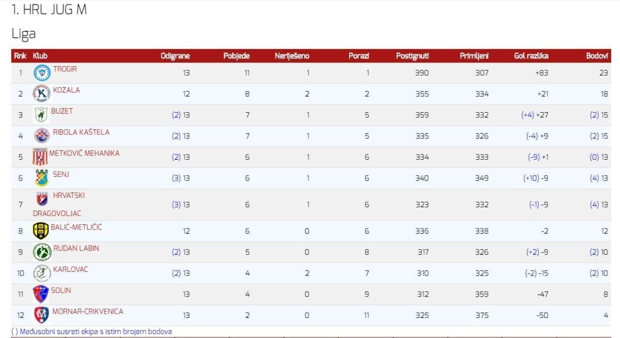Open the TROGIR club link
The height and width of the screenshot is (338, 620).
[x=65, y=69]
